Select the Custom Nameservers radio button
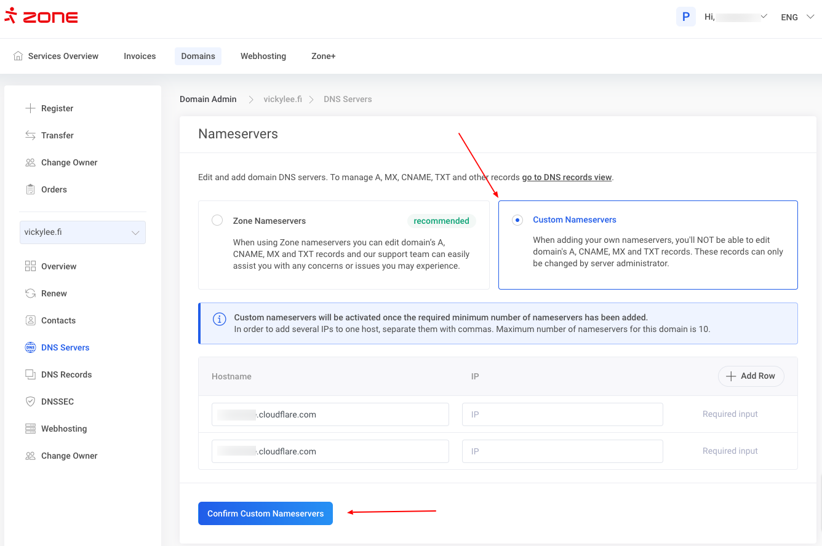The height and width of the screenshot is (546, 822). click(517, 220)
